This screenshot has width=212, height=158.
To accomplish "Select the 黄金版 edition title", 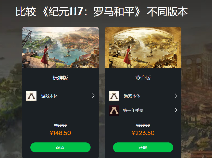I will (143, 78).
